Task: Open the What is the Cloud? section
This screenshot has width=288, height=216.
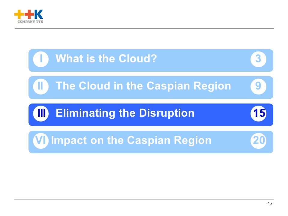Action: 106,58
